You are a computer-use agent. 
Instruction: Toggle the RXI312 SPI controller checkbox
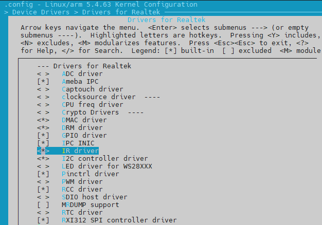[43, 220]
